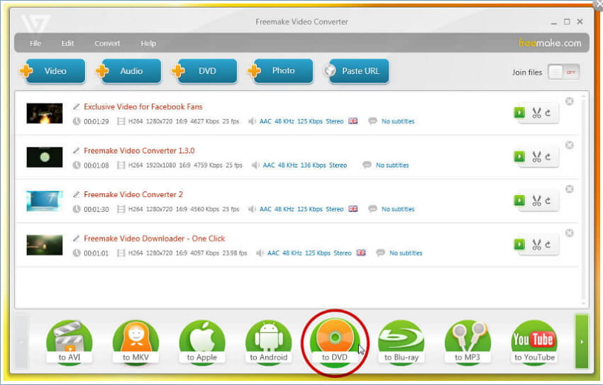603x385 pixels.
Task: Add images using Photo button
Action: tap(280, 71)
